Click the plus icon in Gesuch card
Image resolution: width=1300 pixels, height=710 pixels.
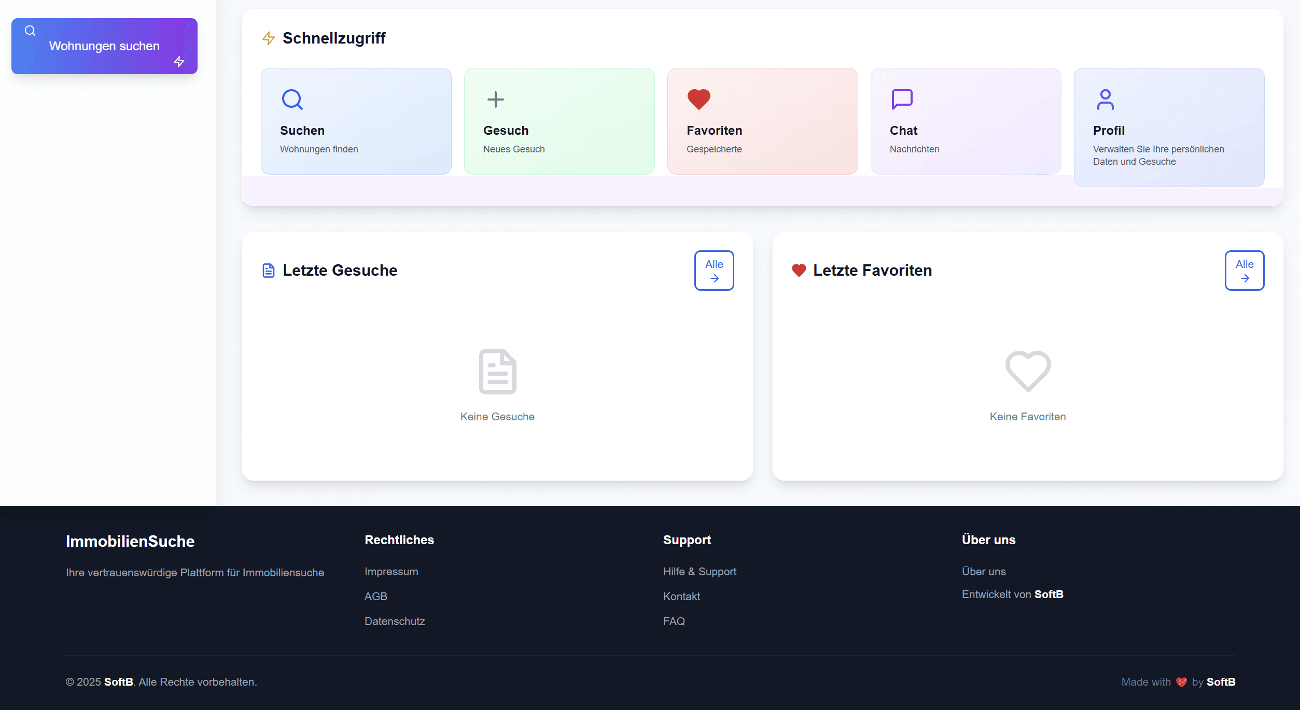pos(496,99)
